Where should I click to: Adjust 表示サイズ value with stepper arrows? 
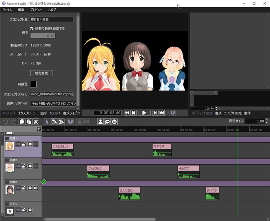pos(267,121)
